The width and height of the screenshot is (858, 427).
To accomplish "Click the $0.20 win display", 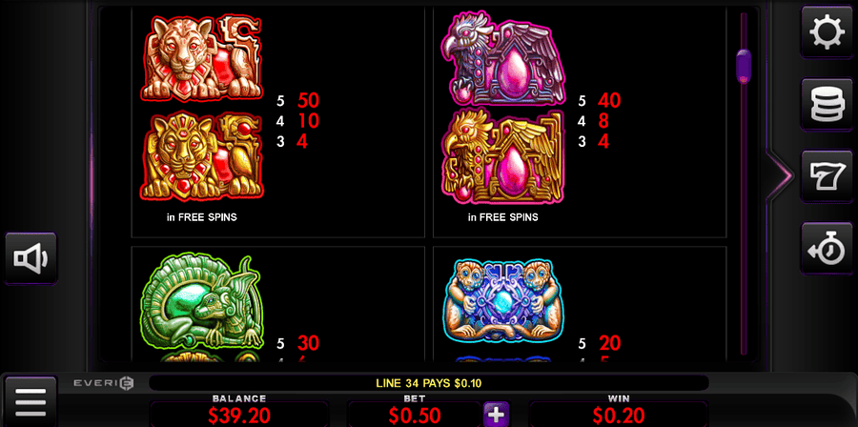I will pyautogui.click(x=619, y=416).
